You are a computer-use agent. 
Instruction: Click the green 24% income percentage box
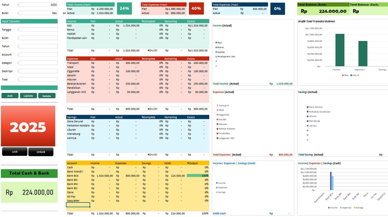124,8
